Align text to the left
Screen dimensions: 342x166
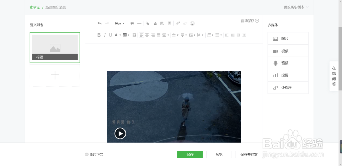141,35
